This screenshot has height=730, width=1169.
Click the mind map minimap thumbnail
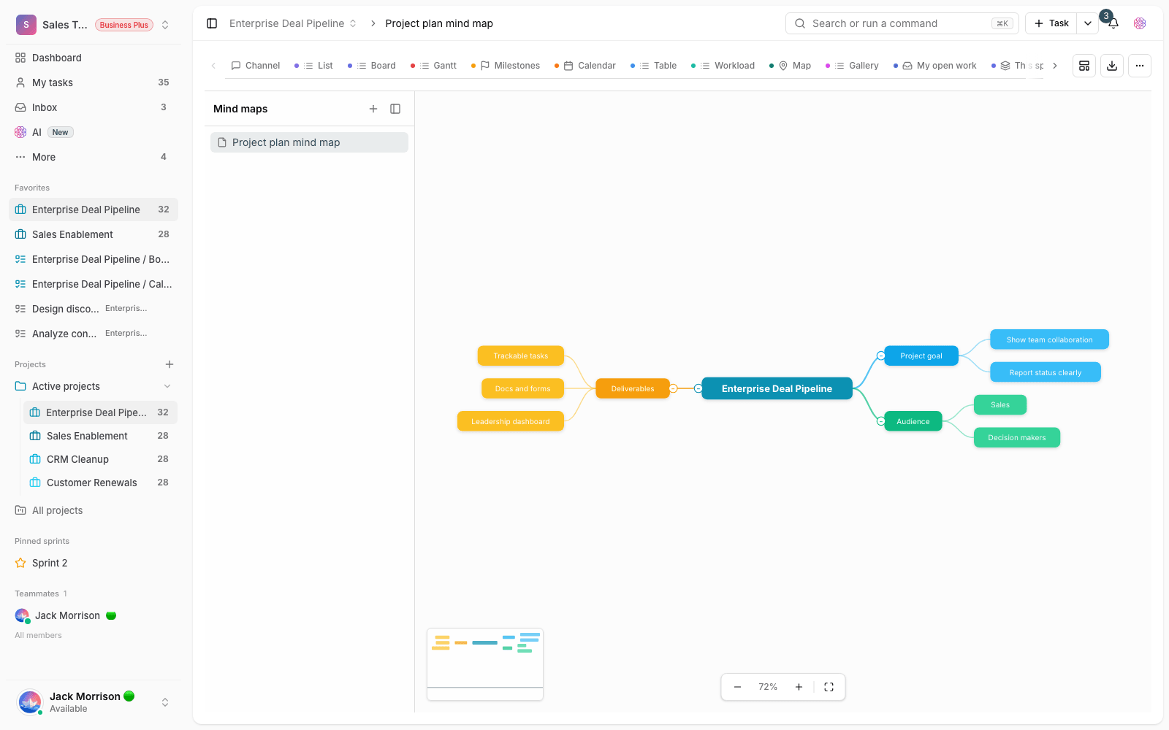coord(485,664)
